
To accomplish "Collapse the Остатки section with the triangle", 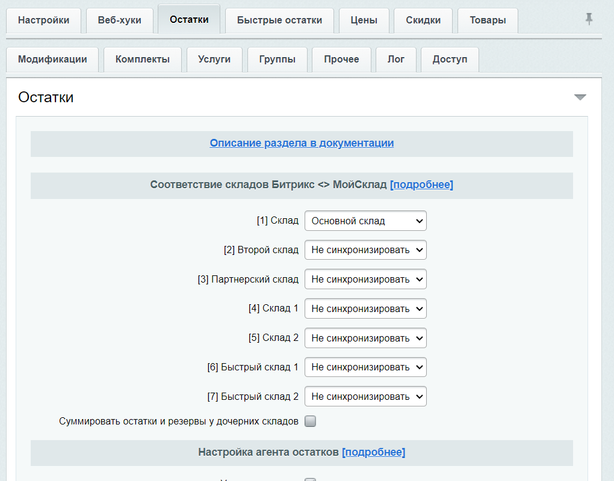I will [x=580, y=97].
